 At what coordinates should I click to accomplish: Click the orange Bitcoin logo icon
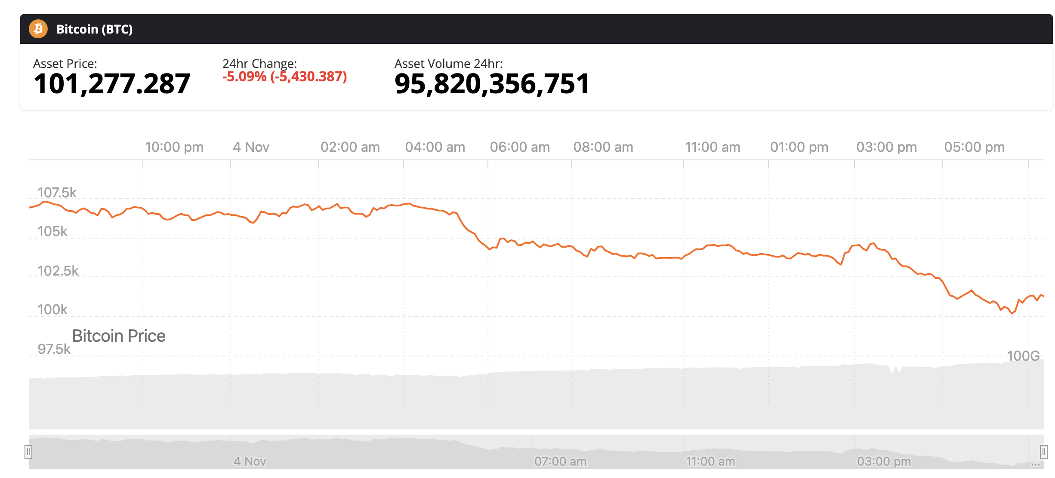point(38,29)
